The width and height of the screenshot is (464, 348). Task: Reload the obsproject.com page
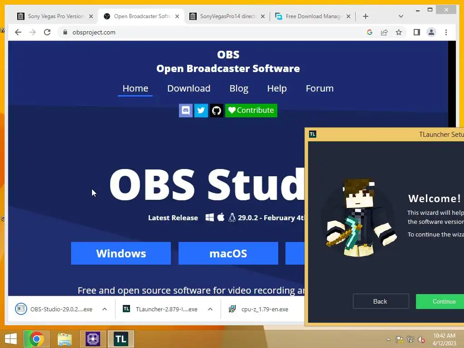coord(47,32)
